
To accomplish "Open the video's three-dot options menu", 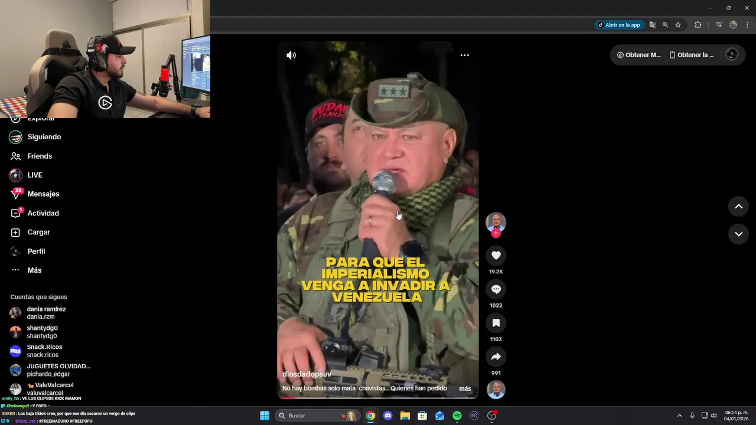I will tap(465, 55).
